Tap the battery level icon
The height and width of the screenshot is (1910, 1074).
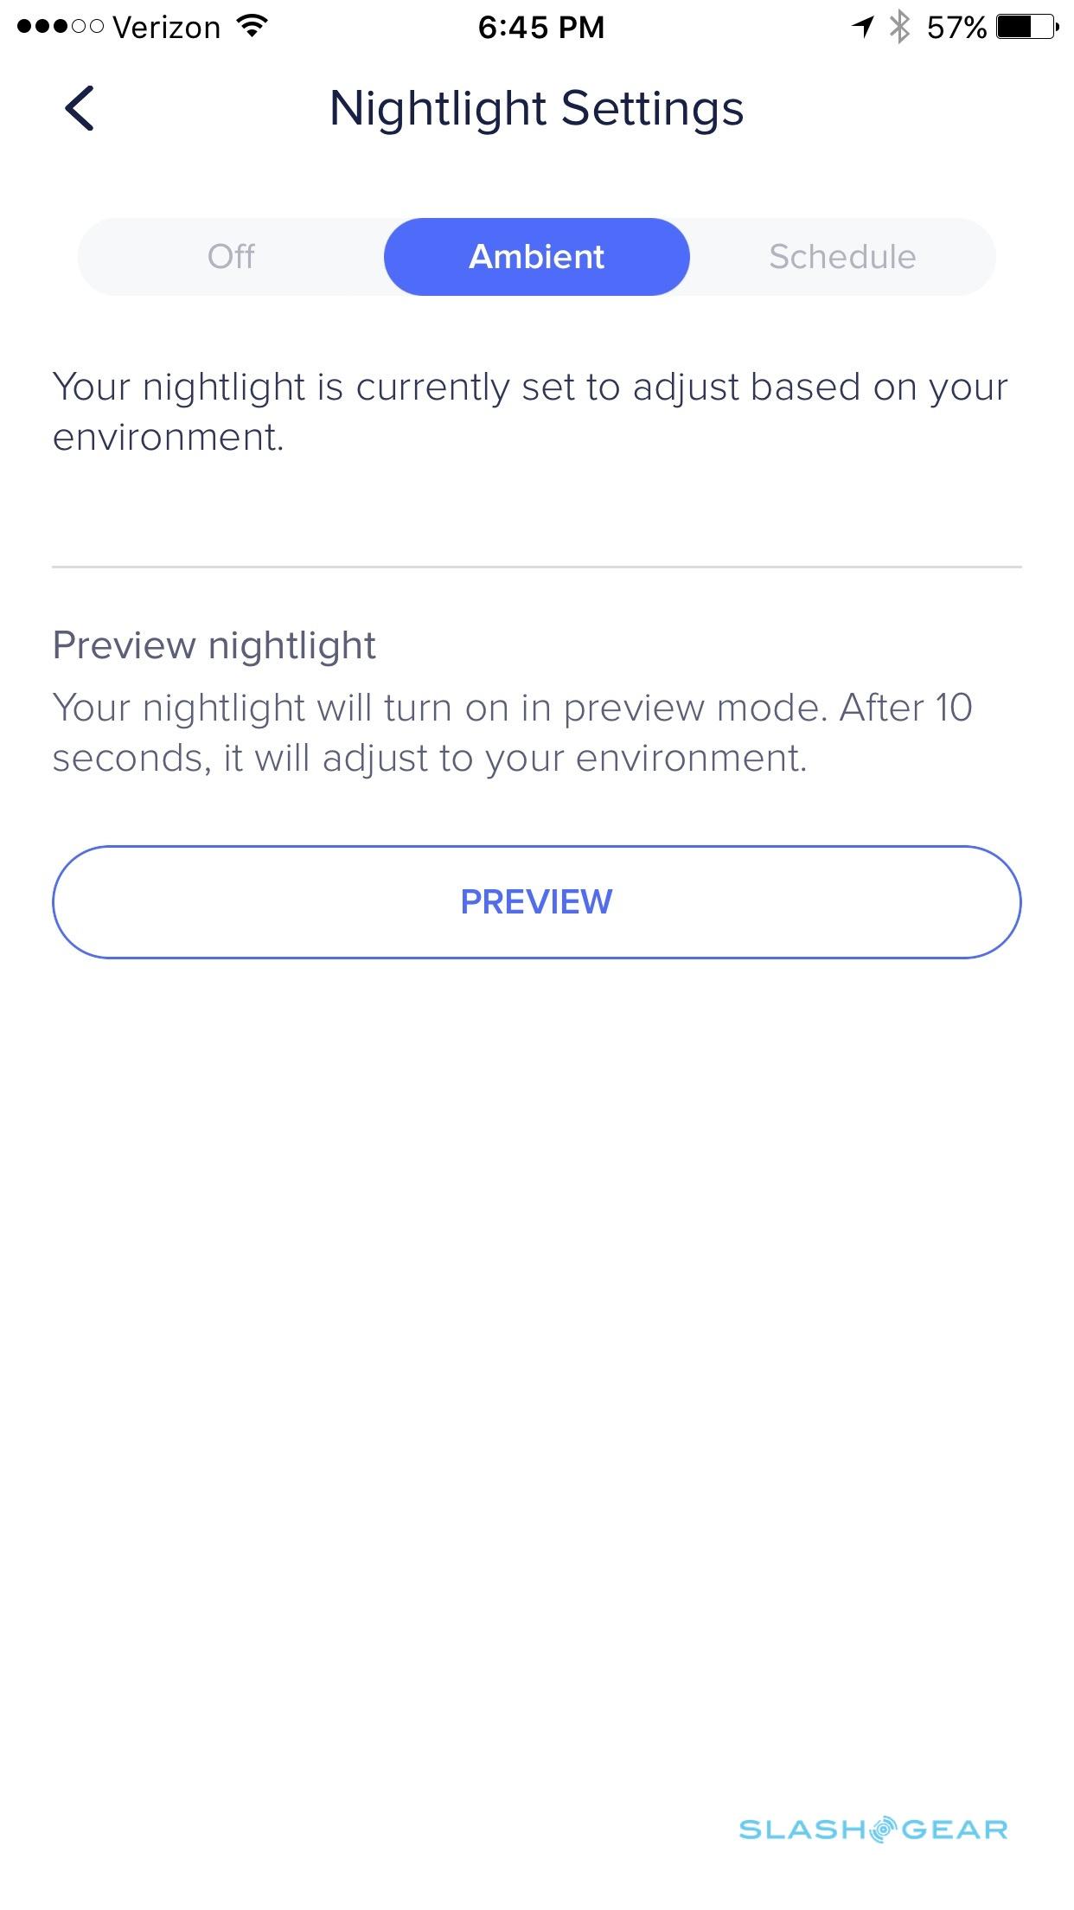click(1027, 27)
